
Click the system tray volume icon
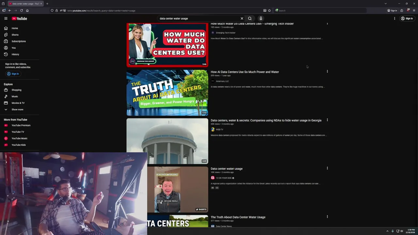(402, 231)
